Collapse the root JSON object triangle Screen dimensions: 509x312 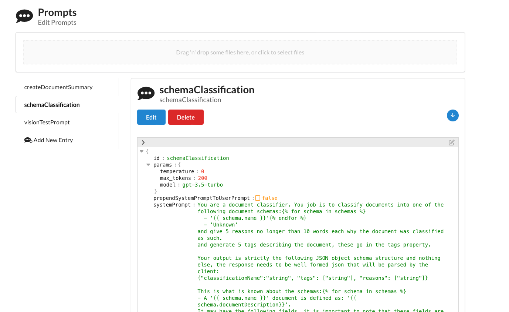coord(142,151)
